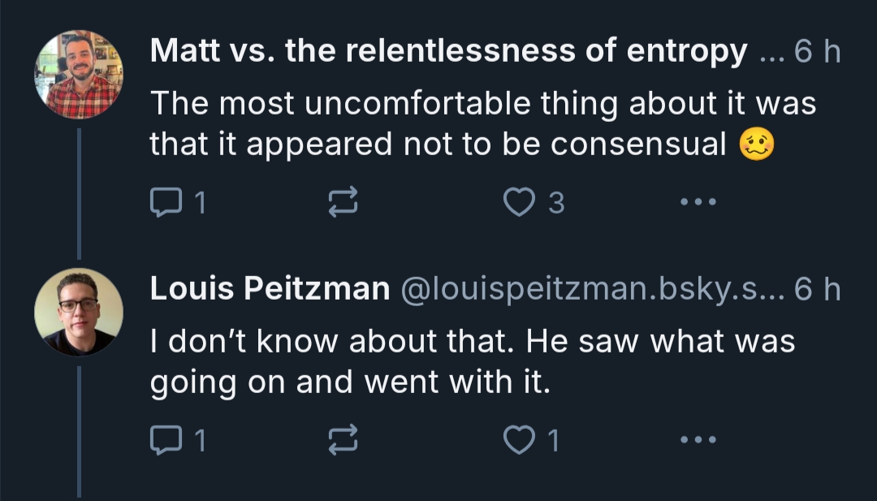The image size is (877, 501).
Task: Open Matt's profile picture
Action: point(79,75)
